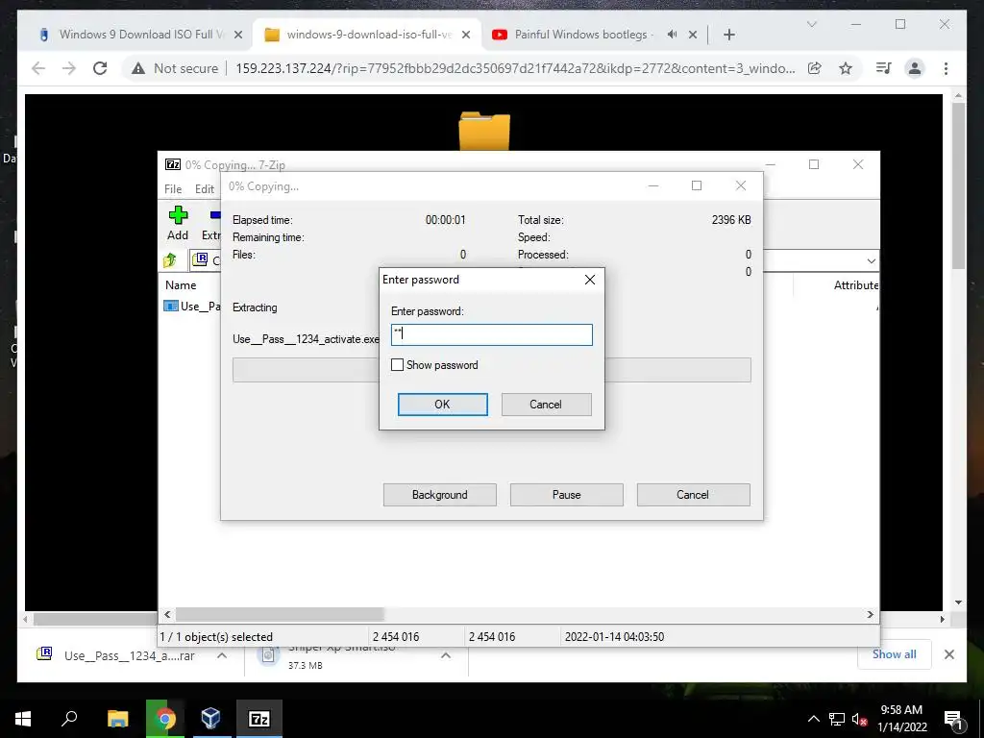Open Chrome profile icon

915,68
